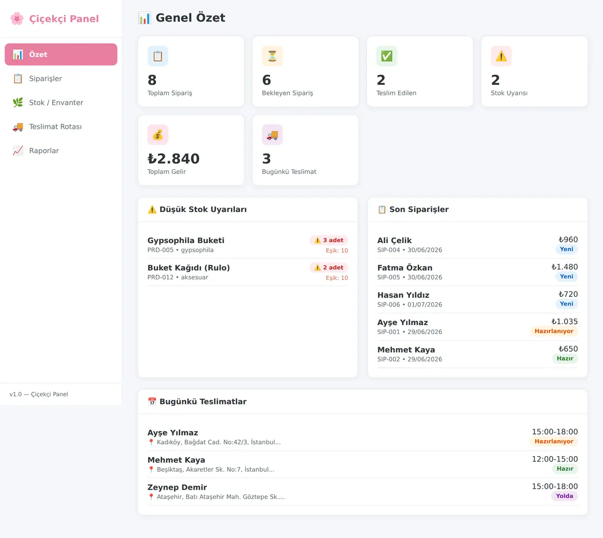Image resolution: width=603 pixels, height=538 pixels.
Task: Open Zeynep Demir's delivery entry
Action: [363, 492]
